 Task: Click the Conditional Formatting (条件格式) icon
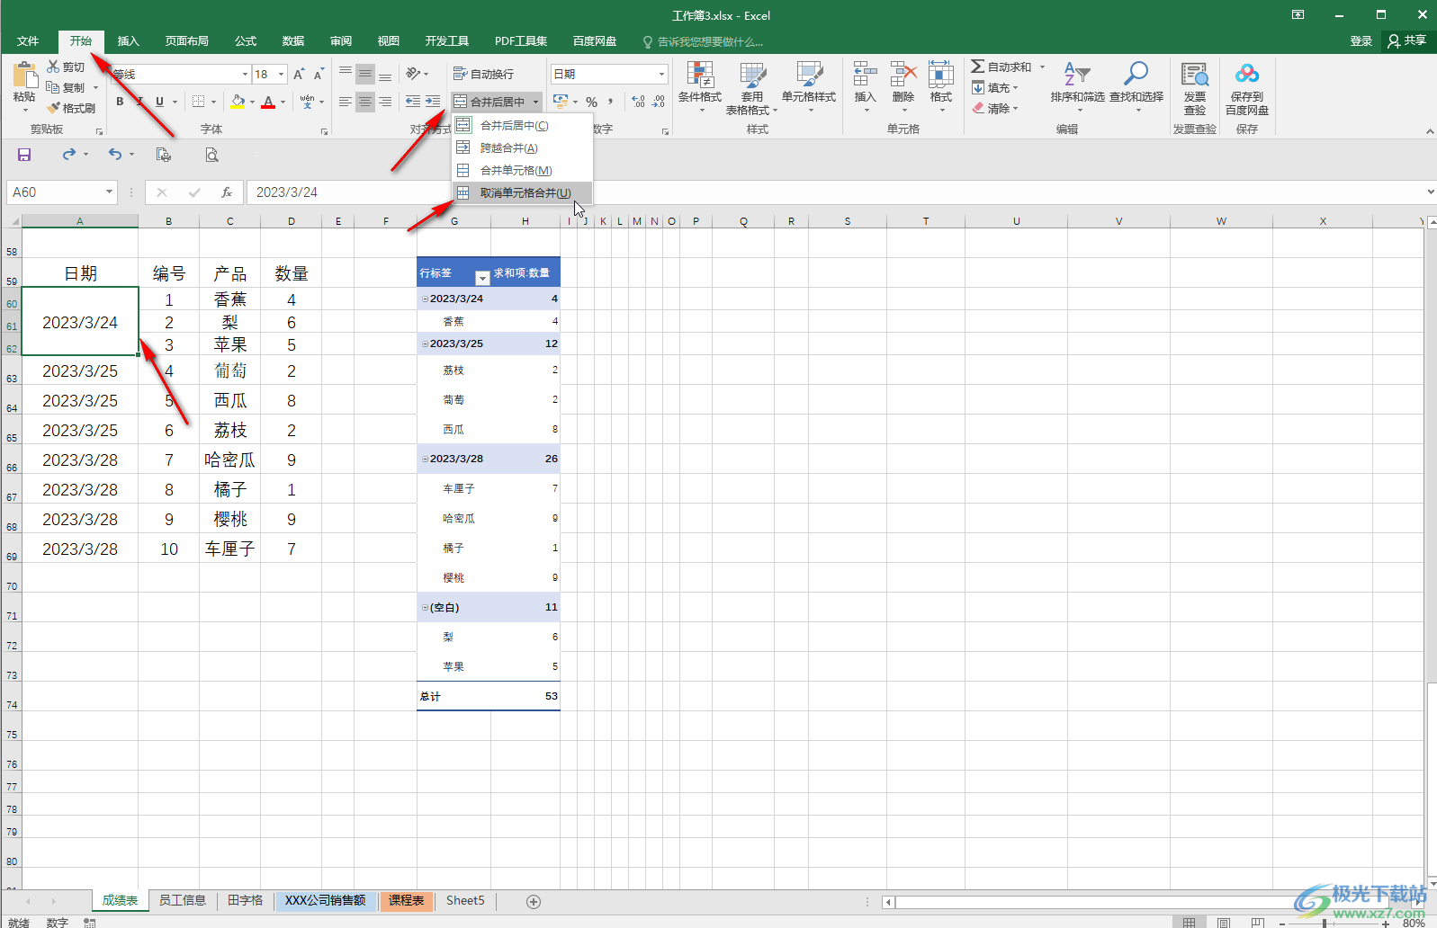[700, 87]
